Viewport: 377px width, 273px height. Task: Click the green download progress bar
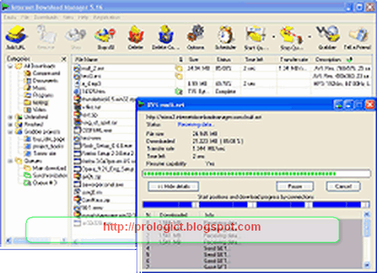click(x=256, y=174)
